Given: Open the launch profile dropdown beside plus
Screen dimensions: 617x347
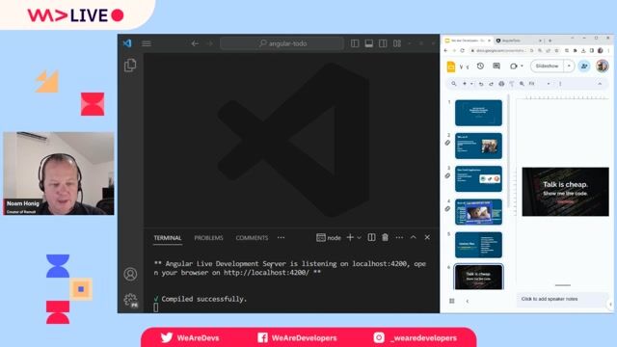Looking at the screenshot, I should coord(359,238).
